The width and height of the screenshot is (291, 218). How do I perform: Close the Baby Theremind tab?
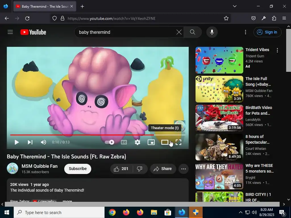72,6
